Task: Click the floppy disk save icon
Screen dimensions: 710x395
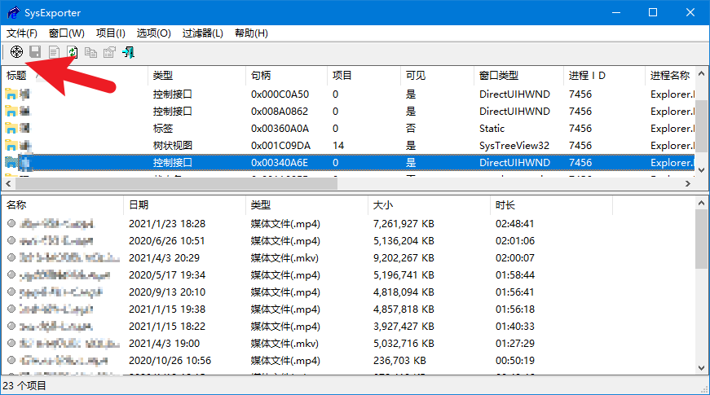Action: click(x=35, y=52)
